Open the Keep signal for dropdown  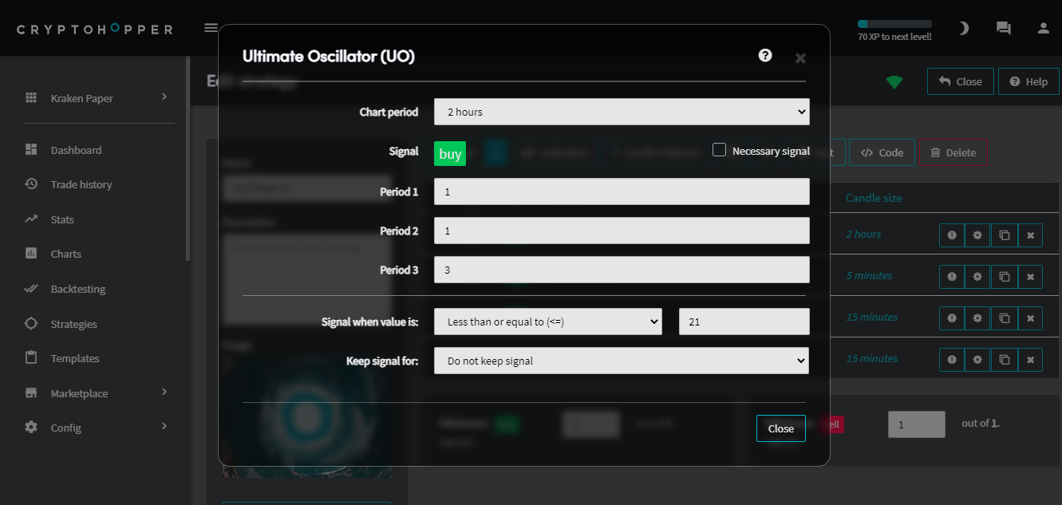coord(622,361)
